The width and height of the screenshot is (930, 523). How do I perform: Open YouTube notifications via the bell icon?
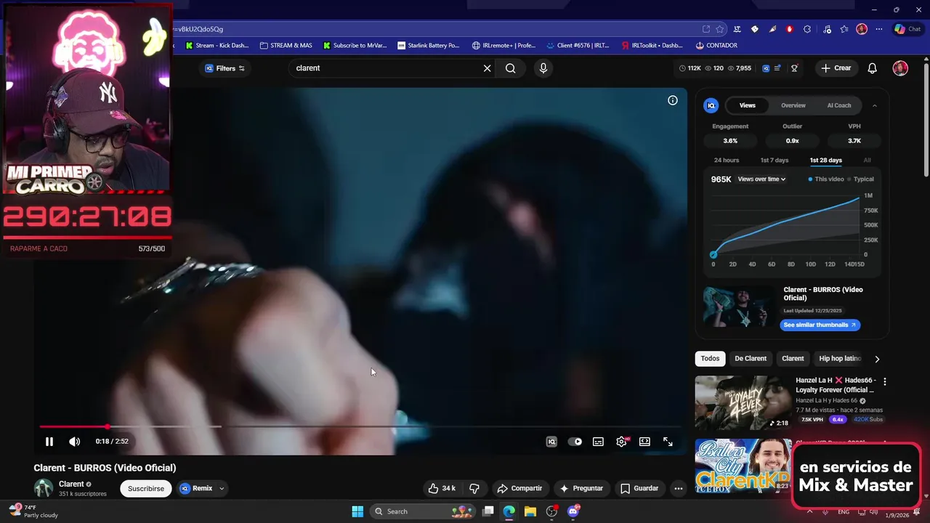coord(873,68)
